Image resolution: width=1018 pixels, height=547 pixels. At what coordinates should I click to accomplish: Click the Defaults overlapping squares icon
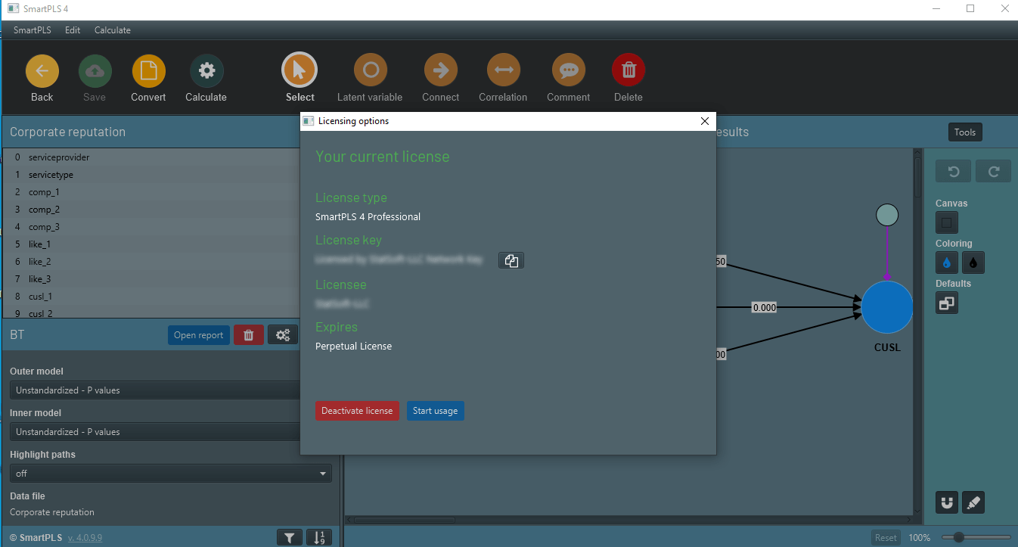pyautogui.click(x=947, y=303)
